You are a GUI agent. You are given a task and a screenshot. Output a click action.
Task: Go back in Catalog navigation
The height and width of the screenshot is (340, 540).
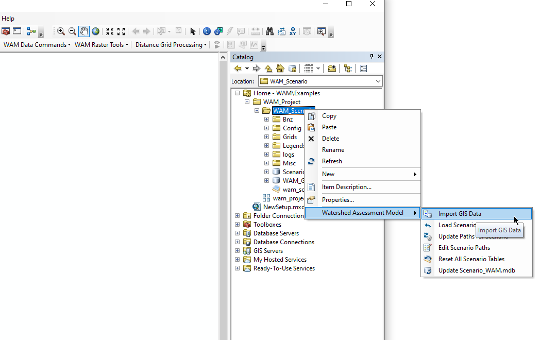[238, 69]
